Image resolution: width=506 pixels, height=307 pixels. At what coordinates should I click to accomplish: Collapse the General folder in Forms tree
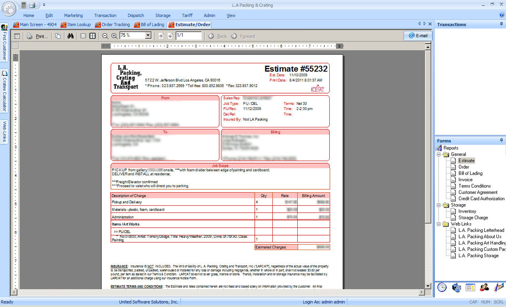pos(439,154)
